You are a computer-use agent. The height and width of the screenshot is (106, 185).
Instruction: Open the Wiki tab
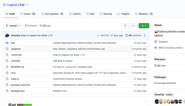pyautogui.click(x=90, y=14)
